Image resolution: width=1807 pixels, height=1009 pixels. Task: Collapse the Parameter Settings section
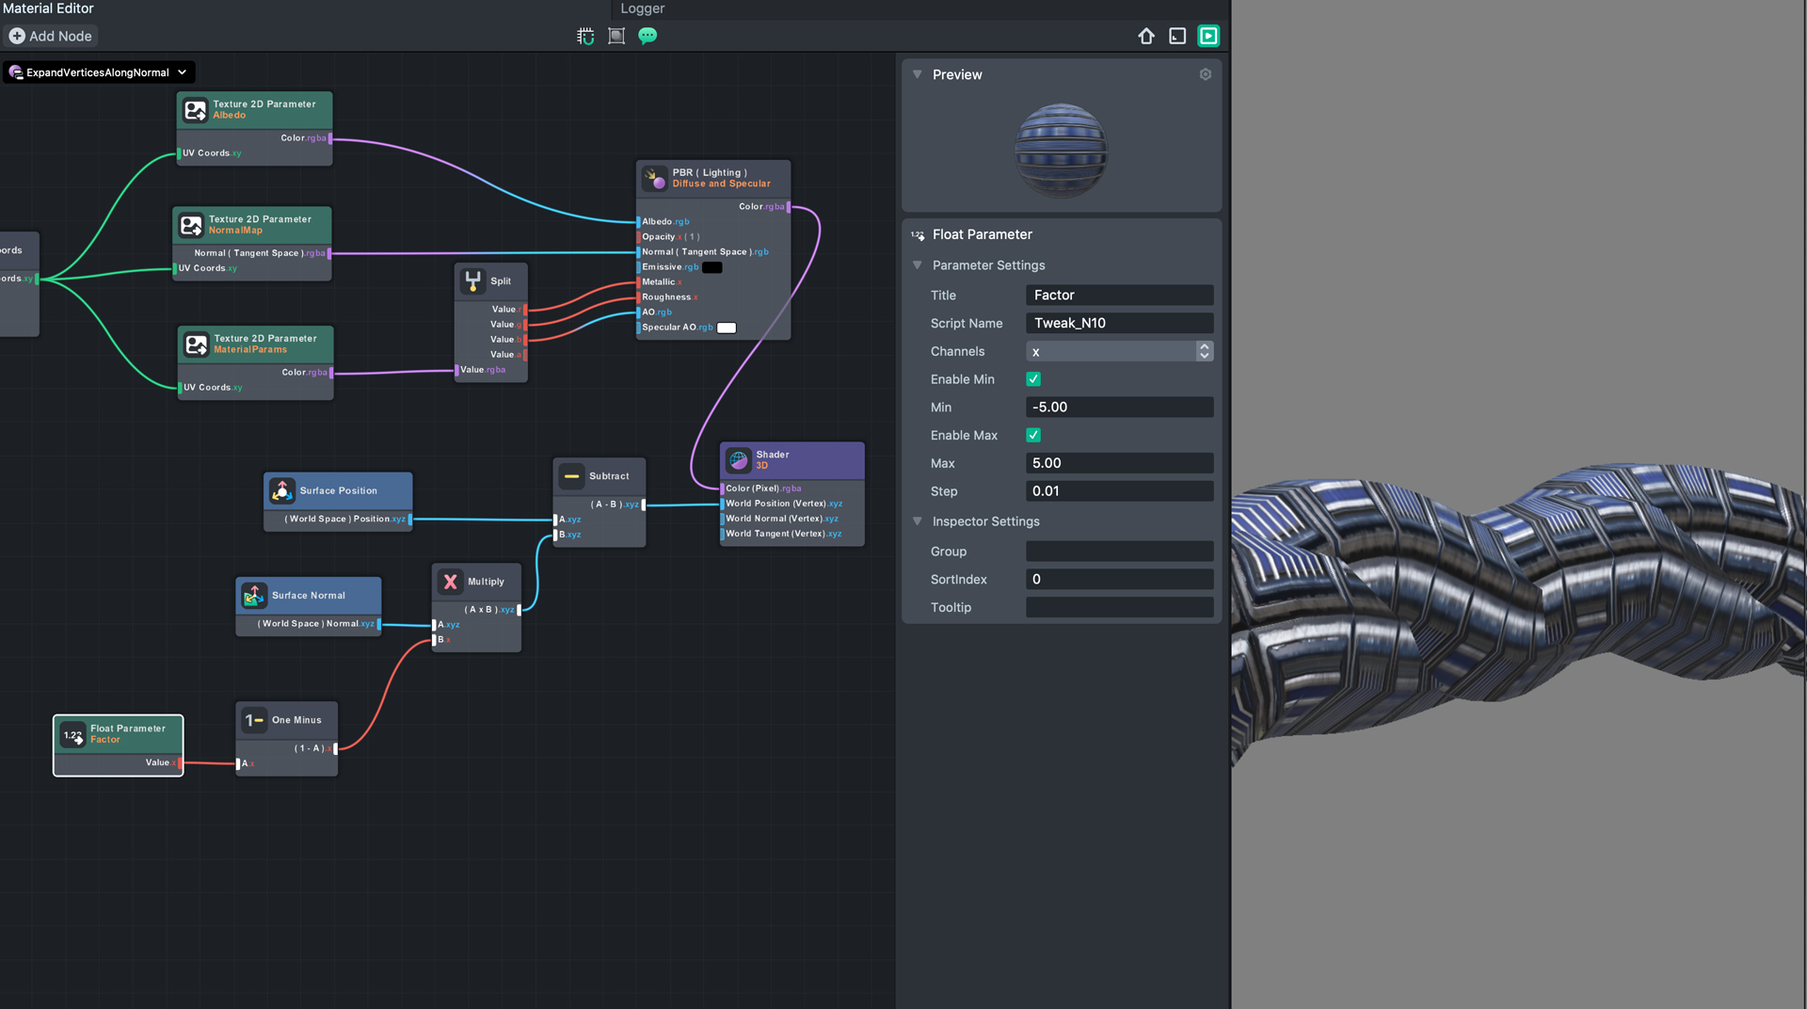point(918,265)
